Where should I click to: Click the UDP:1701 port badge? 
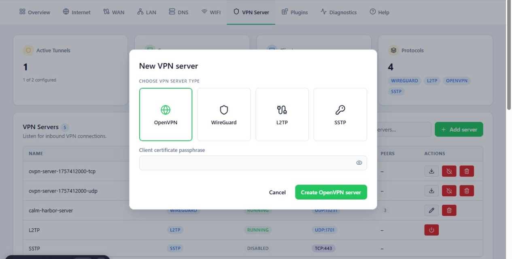325,230
